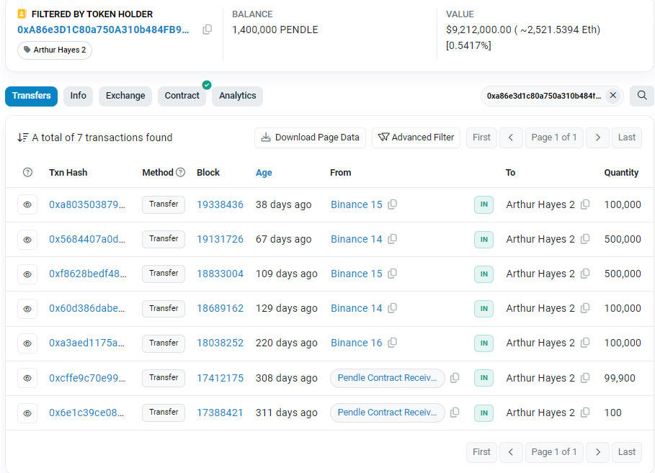Open block 19131726 link
This screenshot has height=473, width=655.
click(220, 239)
